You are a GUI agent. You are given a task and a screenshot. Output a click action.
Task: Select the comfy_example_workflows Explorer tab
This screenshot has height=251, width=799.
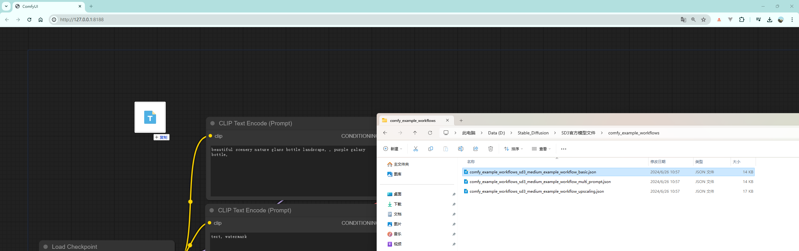[x=416, y=120]
